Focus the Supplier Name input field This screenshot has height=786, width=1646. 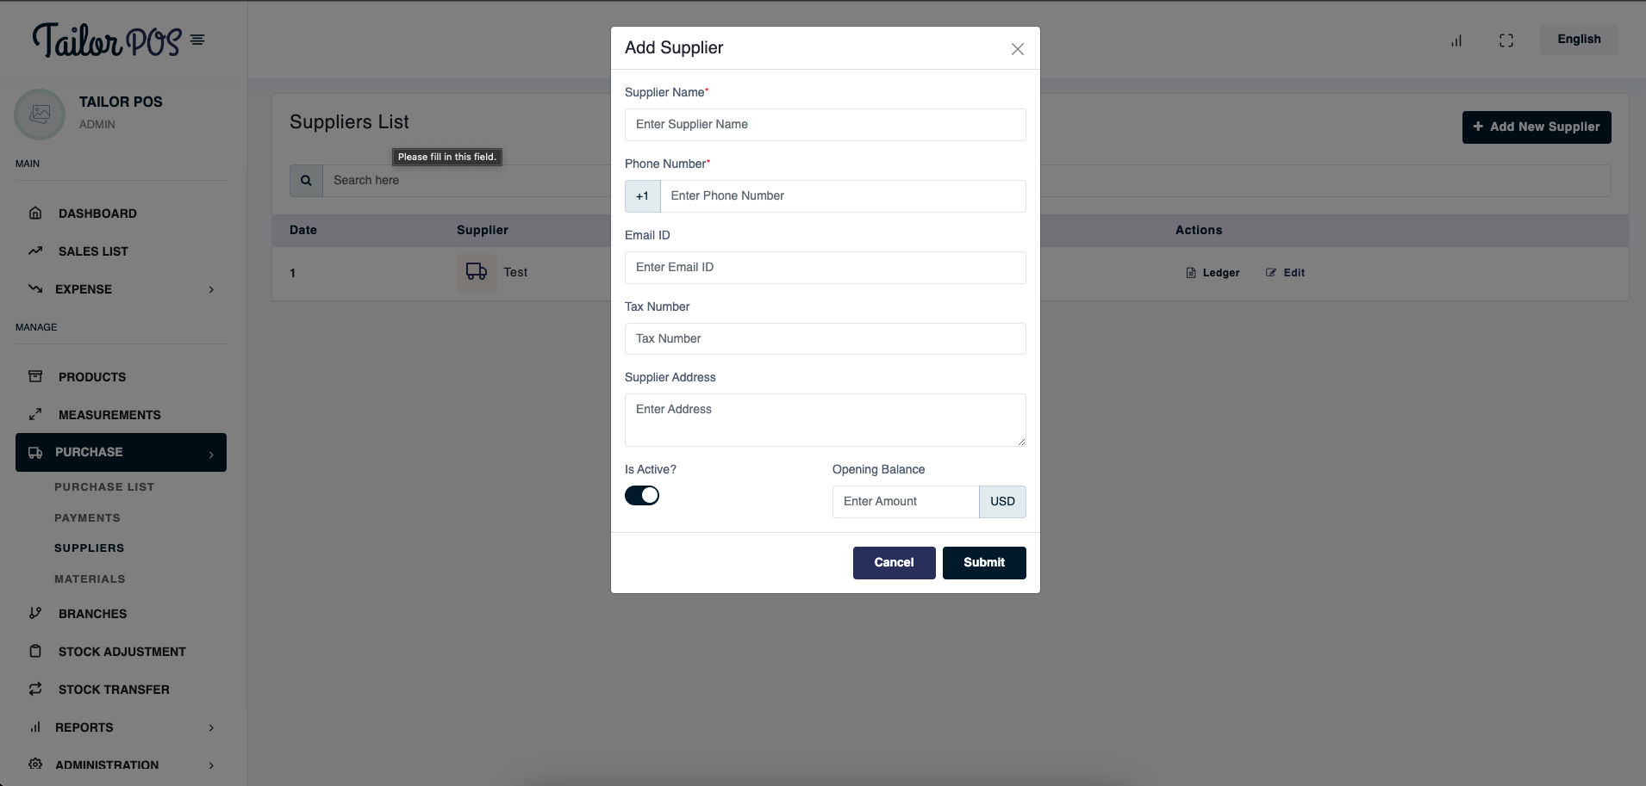[826, 125]
